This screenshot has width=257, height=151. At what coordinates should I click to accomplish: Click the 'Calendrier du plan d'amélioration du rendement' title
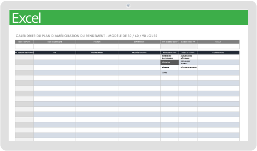[86, 36]
